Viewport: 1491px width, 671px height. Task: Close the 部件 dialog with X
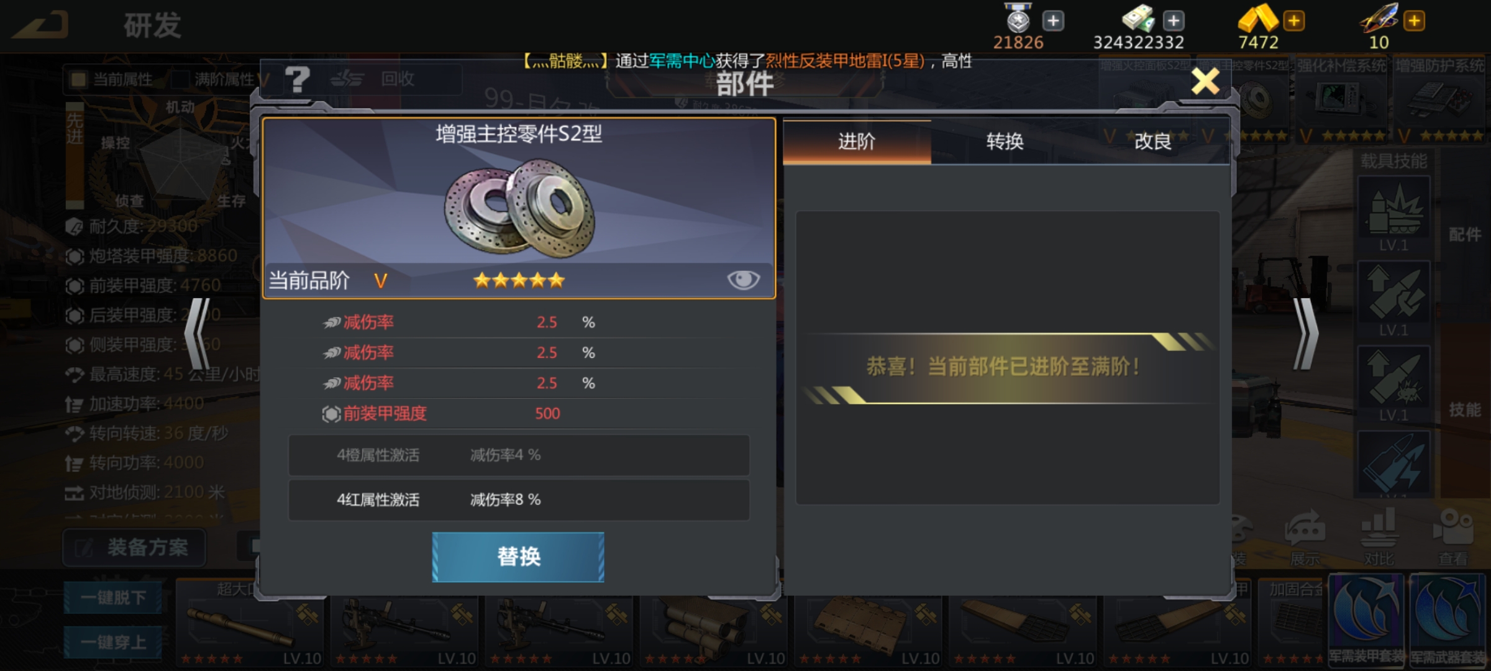1205,81
